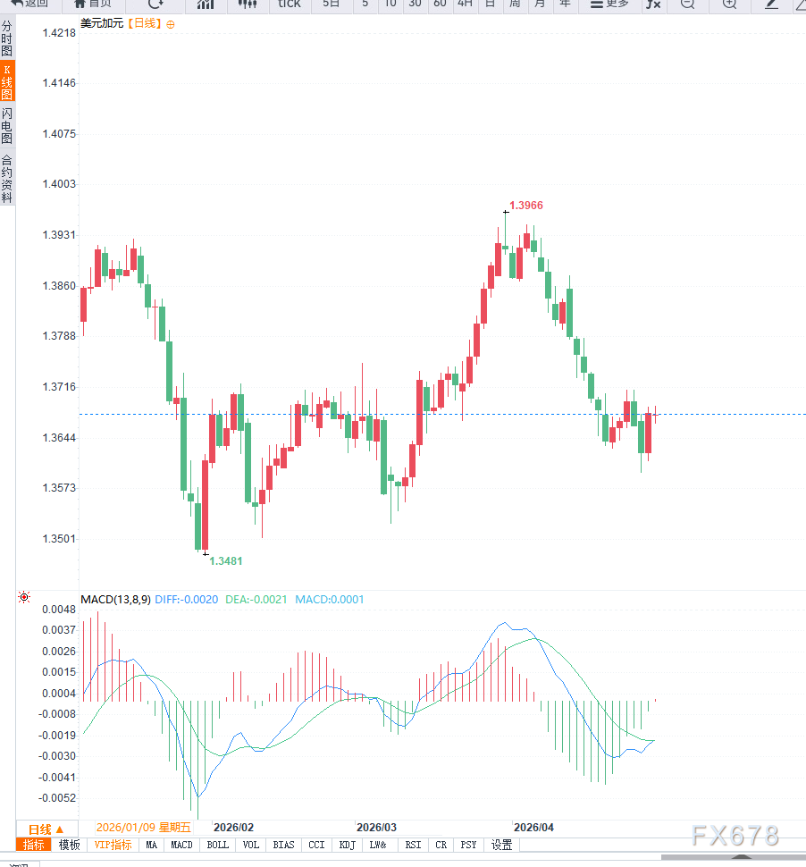806x867 pixels.
Task: Click the MACD settings sun icon
Action: 24,597
